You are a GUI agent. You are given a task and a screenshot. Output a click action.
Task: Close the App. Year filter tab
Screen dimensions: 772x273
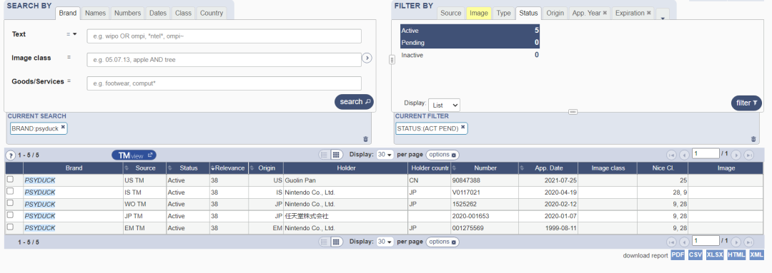pyautogui.click(x=605, y=14)
